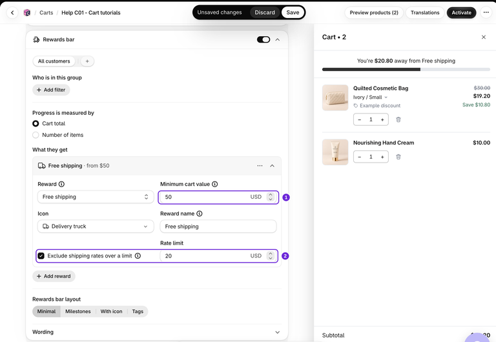Open the Reward type dropdown
Screen dimensions: 496x342
click(96, 197)
